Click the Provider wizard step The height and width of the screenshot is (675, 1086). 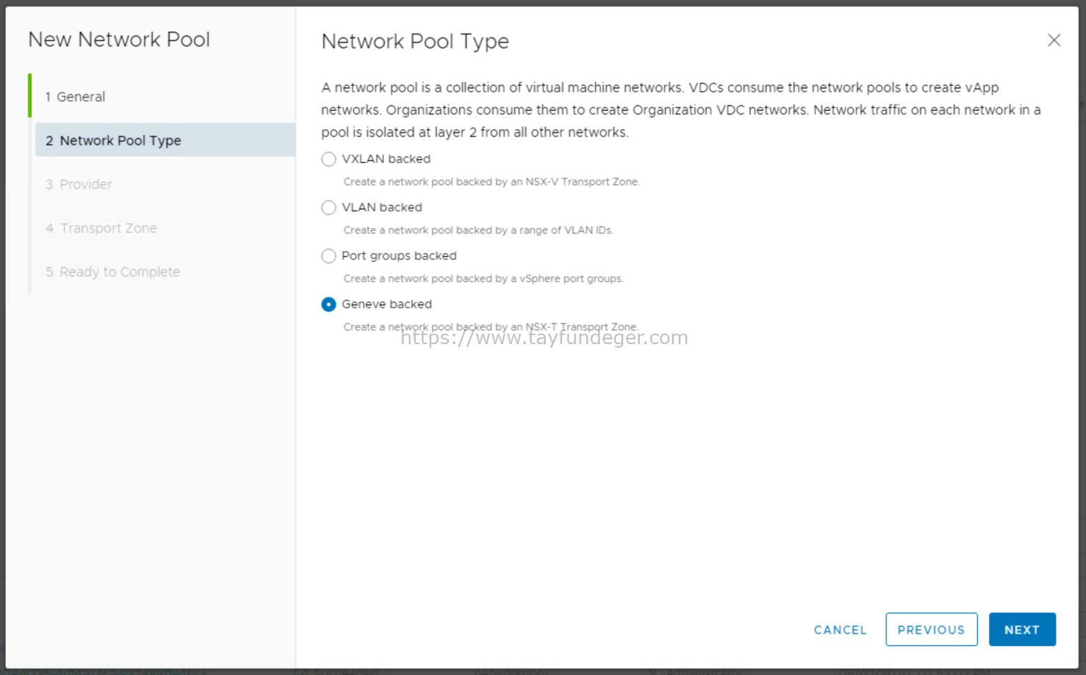point(85,184)
